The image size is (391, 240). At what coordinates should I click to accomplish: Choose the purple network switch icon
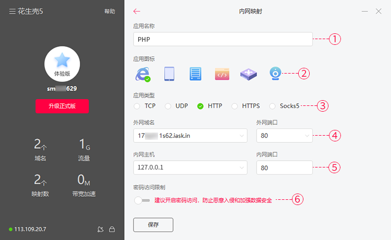pos(248,74)
